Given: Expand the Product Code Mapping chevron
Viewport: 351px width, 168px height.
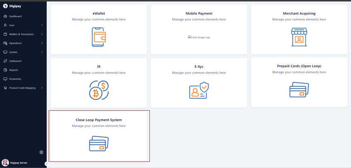Looking at the screenshot, I should pyautogui.click(x=42, y=88).
